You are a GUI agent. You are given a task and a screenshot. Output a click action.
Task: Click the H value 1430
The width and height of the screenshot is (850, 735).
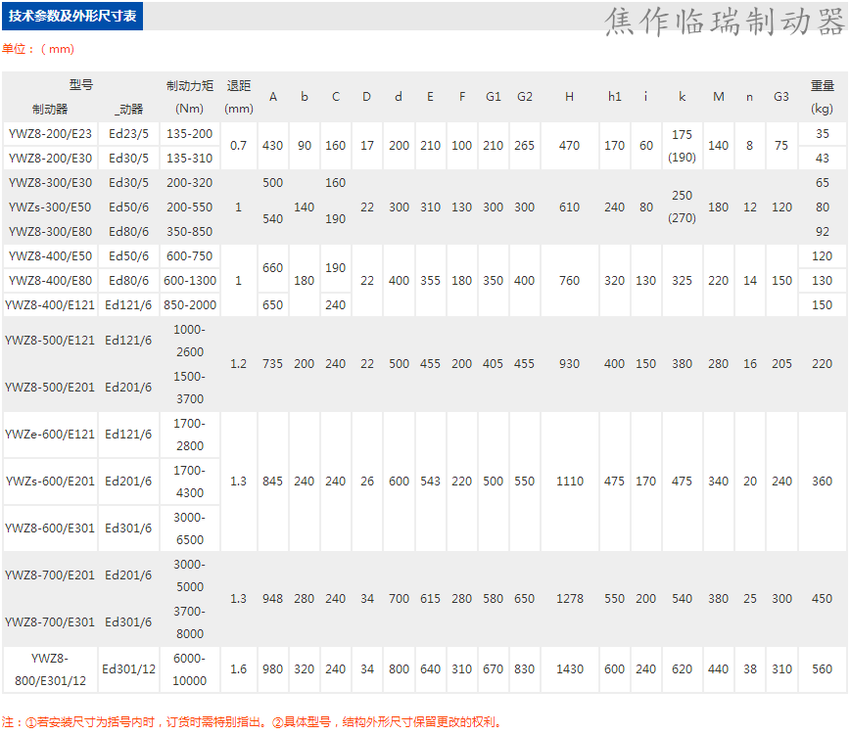(x=569, y=669)
